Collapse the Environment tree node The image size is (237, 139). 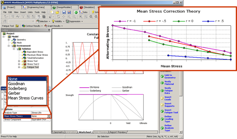(9, 46)
